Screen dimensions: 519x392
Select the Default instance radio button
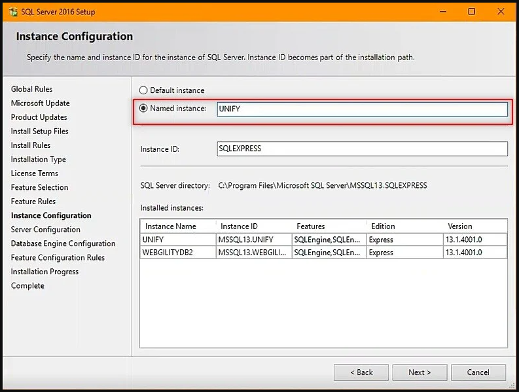coord(143,90)
